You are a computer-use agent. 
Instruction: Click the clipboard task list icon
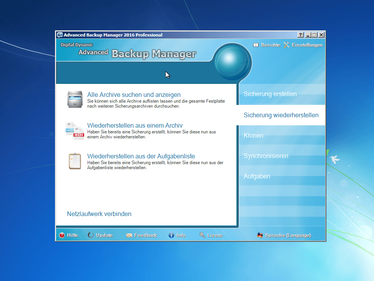[75, 161]
